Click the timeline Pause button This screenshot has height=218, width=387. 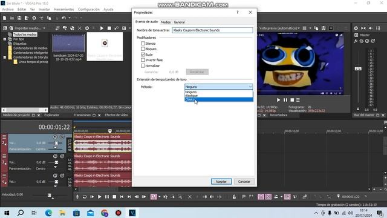(107, 197)
